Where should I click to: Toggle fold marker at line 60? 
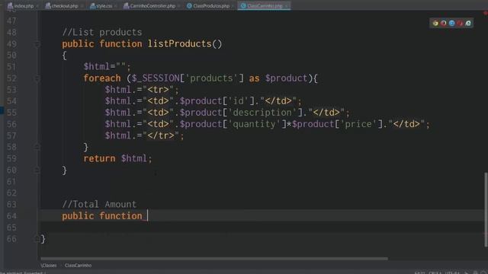coord(37,170)
